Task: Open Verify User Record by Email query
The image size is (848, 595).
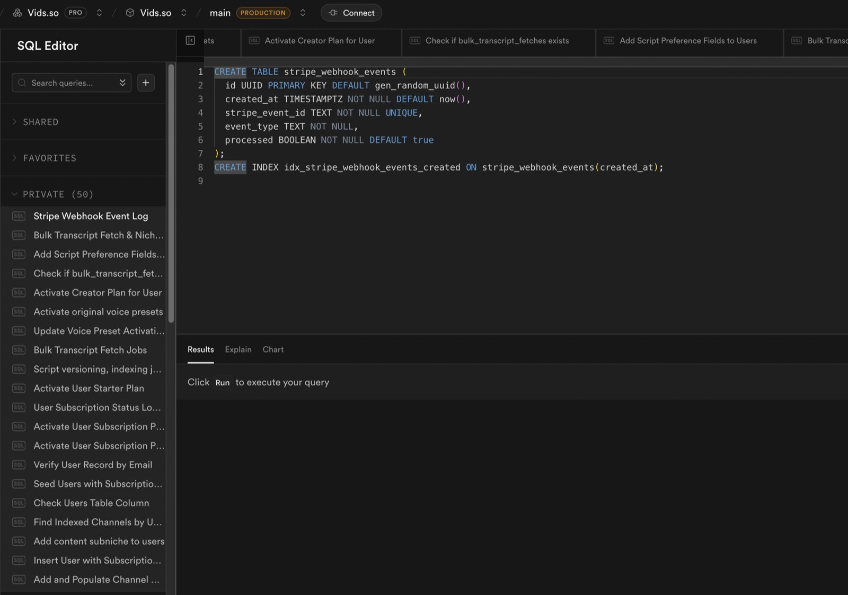Action: coord(83,465)
